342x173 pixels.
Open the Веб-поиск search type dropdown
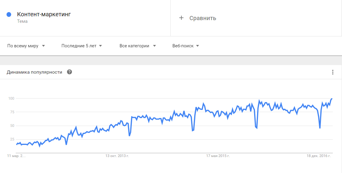(x=186, y=46)
